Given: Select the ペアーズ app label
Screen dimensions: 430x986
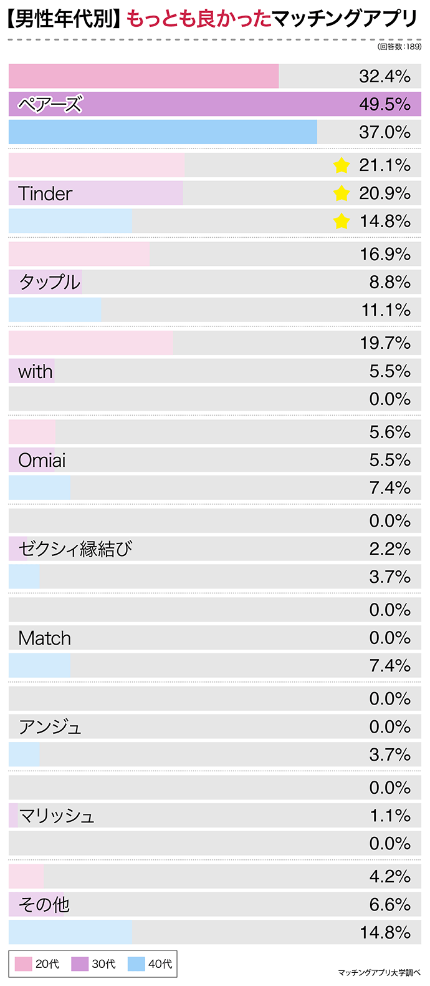Looking at the screenshot, I should coord(50,104).
